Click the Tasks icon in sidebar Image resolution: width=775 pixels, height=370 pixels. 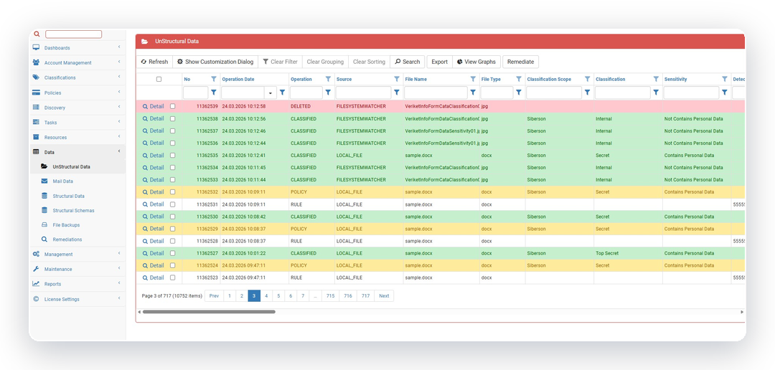(x=36, y=122)
